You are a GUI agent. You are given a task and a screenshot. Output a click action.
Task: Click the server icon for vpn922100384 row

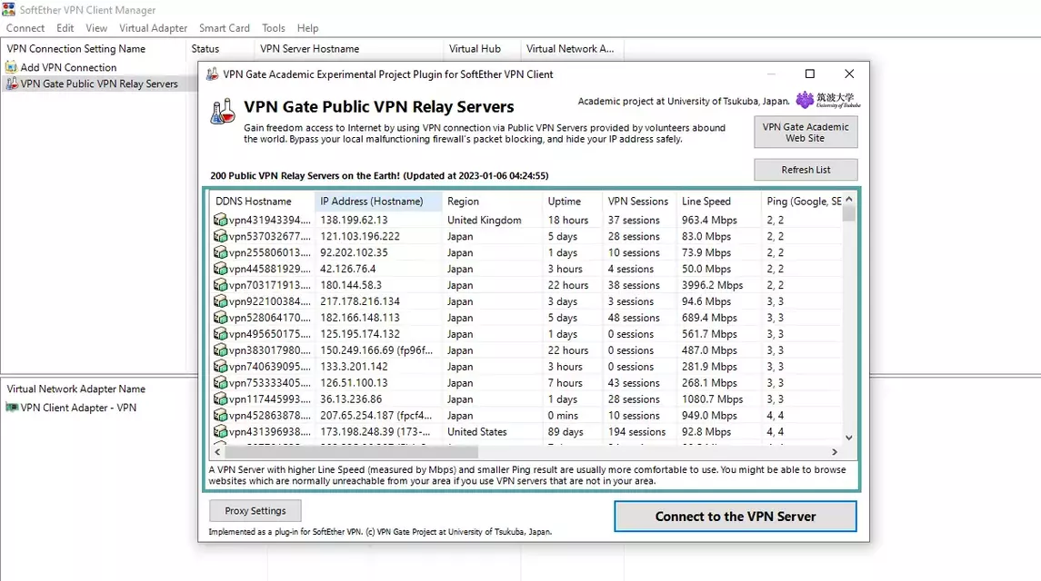click(220, 301)
